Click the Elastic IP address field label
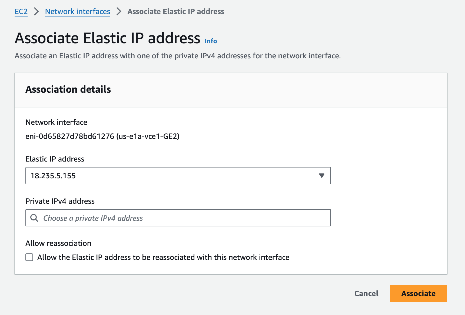Image resolution: width=465 pixels, height=315 pixels. pos(55,159)
